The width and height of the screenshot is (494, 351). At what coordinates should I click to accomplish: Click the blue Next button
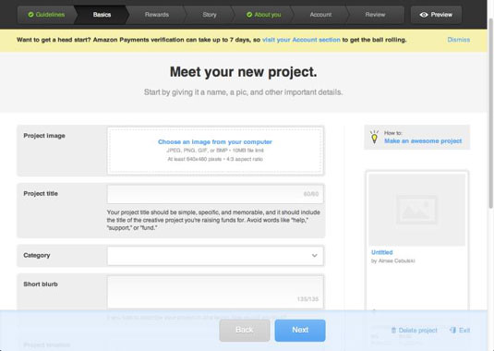coord(300,330)
